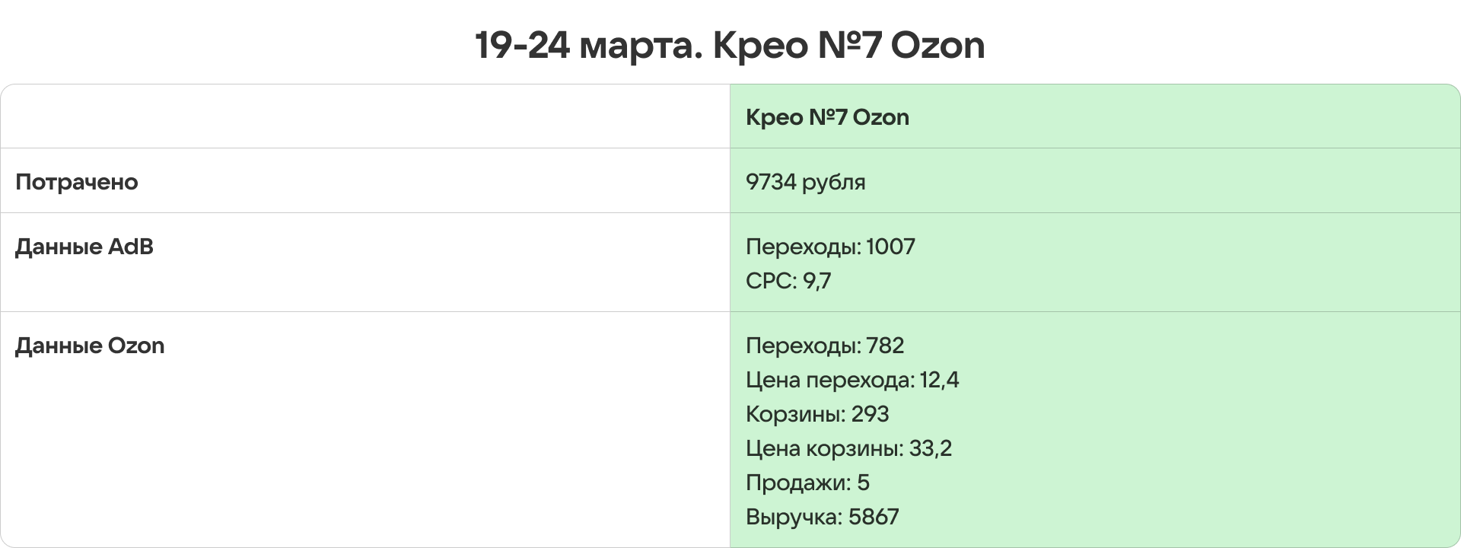The image size is (1461, 548).
Task: Click the "9734 рубля" spend value
Action: coord(805,182)
